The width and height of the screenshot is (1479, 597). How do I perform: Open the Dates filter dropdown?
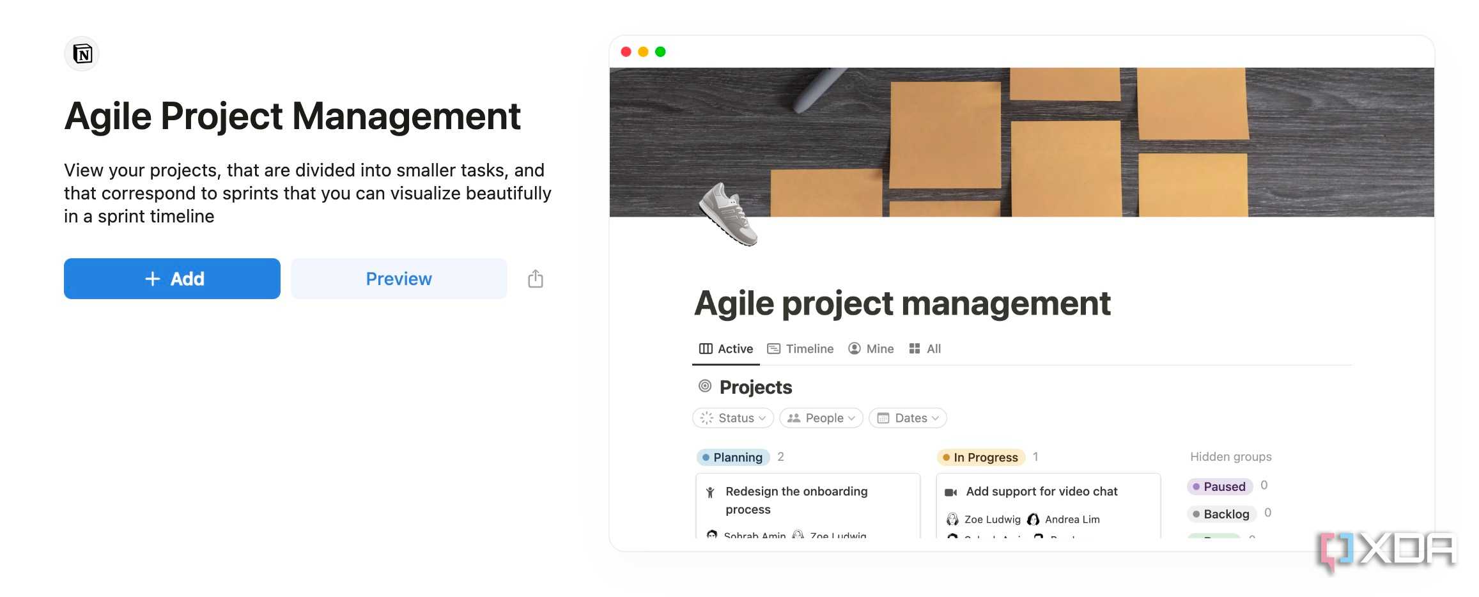908,418
